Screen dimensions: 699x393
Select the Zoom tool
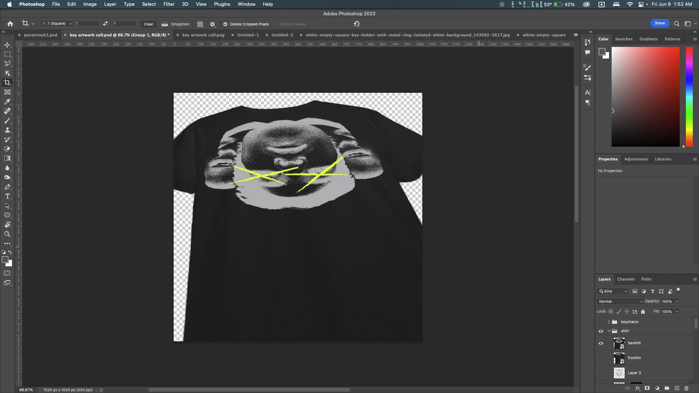click(x=7, y=234)
